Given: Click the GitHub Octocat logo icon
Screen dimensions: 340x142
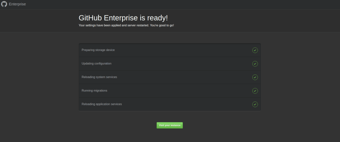Looking at the screenshot, I should point(4,4).
